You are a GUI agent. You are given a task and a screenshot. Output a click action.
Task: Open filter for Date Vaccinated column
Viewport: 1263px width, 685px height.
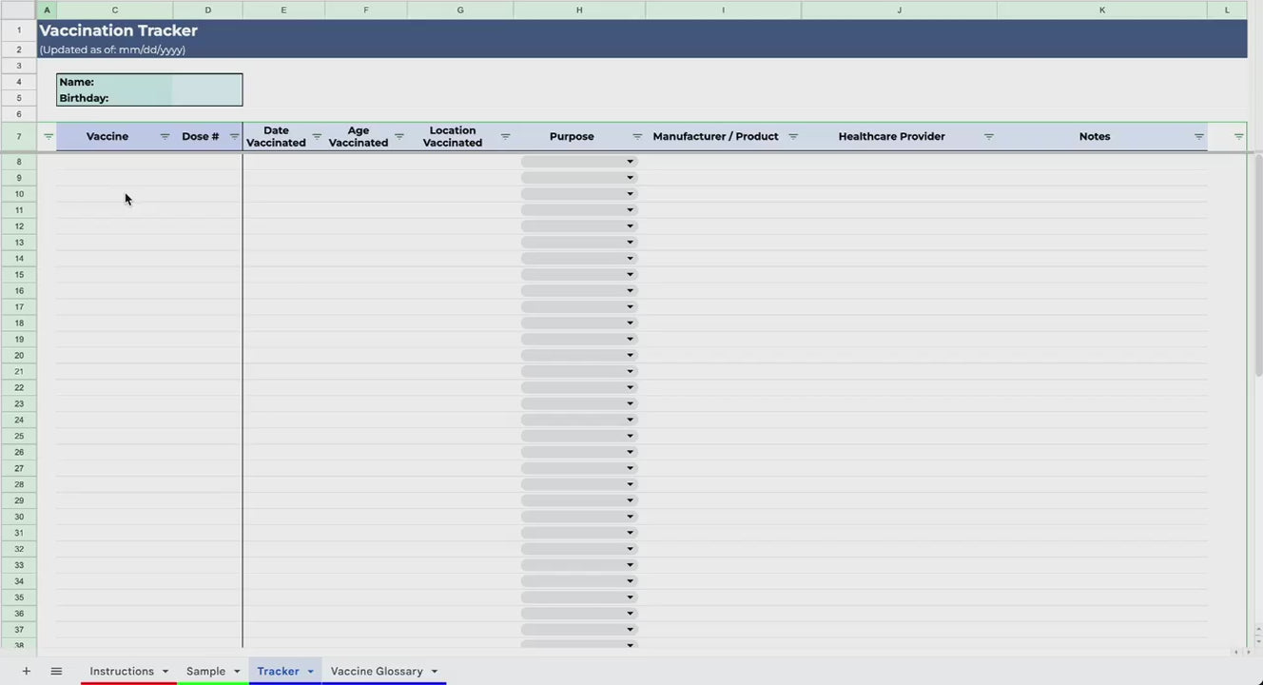point(317,137)
